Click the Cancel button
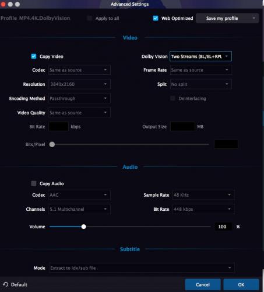264x292 pixels. point(203,284)
